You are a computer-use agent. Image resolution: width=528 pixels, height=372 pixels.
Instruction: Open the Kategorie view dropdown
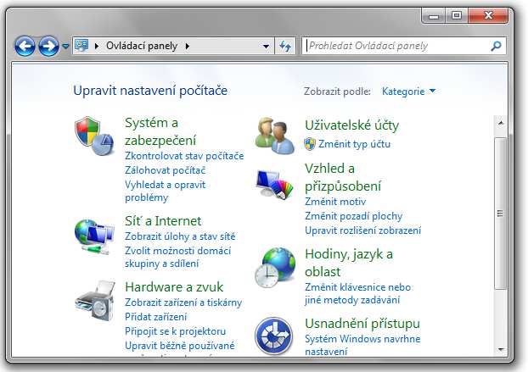tap(408, 92)
